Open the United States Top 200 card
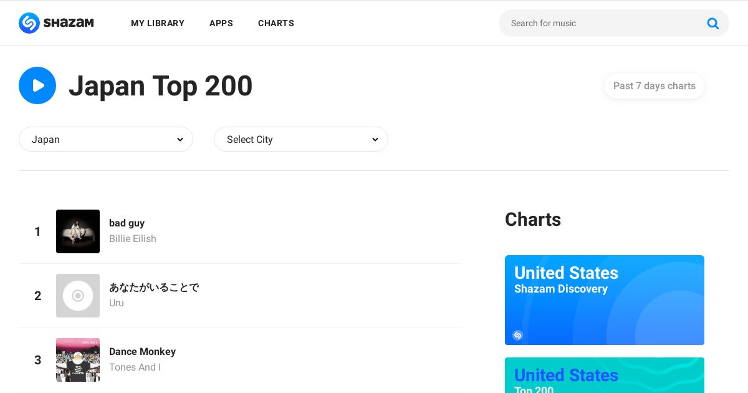This screenshot has height=393, width=748. tap(605, 376)
